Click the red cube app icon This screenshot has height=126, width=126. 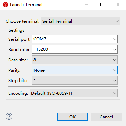[6, 5]
